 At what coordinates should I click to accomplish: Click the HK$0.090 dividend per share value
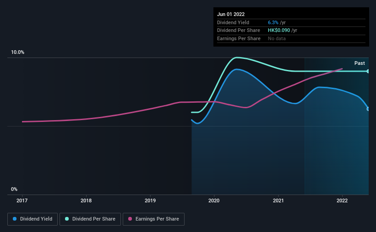279,31
